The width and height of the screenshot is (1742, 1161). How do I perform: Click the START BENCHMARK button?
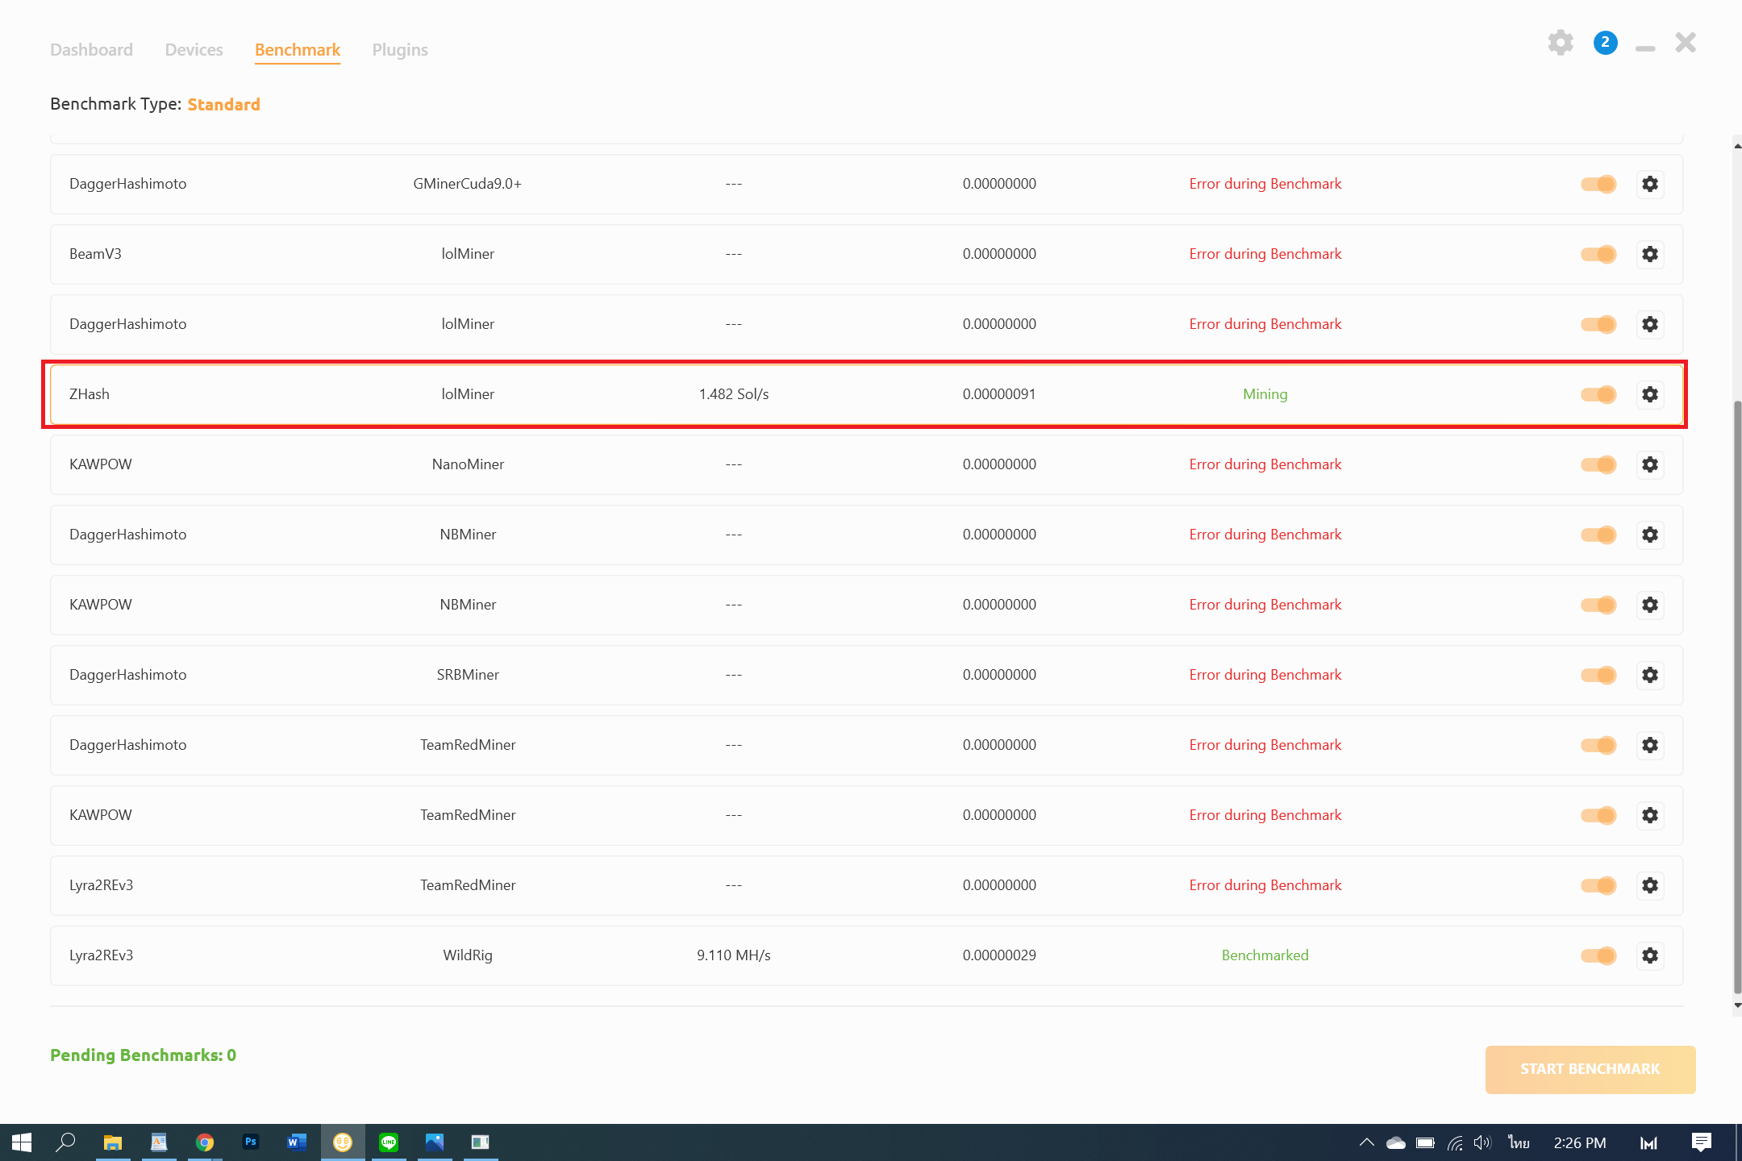pos(1590,1069)
